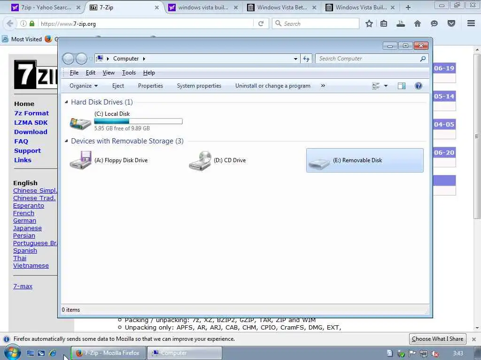481x360 pixels.
Task: Click the Explorer back navigation button
Action: (68, 59)
